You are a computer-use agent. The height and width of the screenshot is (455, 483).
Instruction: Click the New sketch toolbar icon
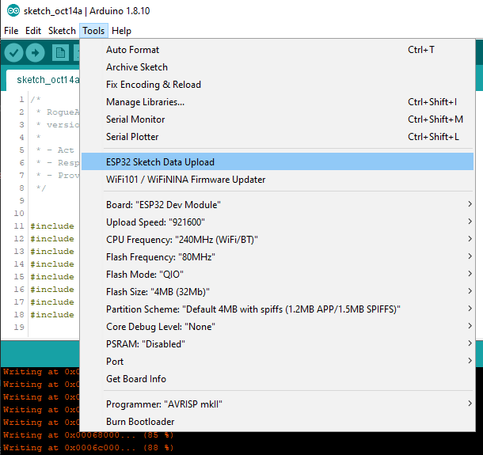pyautogui.click(x=60, y=53)
